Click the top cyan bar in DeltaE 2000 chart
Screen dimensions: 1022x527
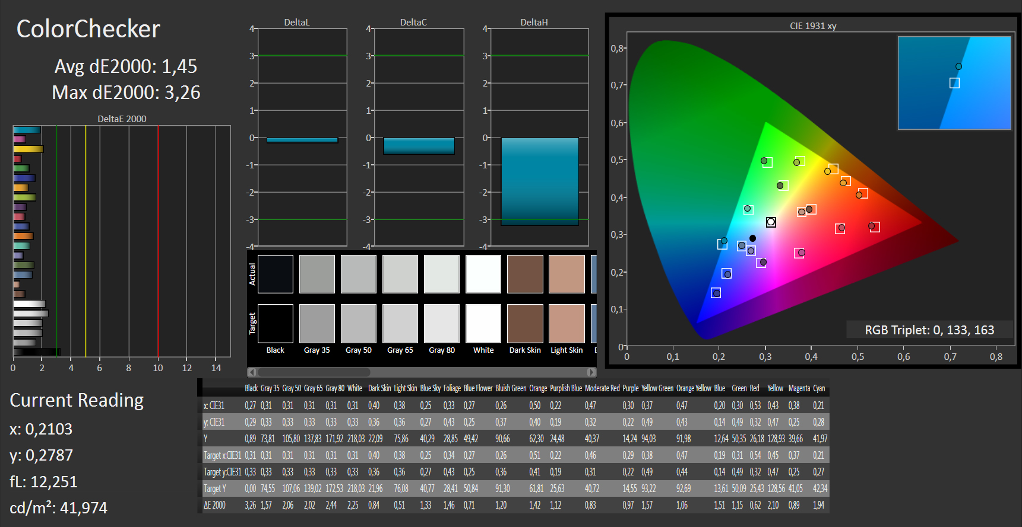[x=27, y=130]
